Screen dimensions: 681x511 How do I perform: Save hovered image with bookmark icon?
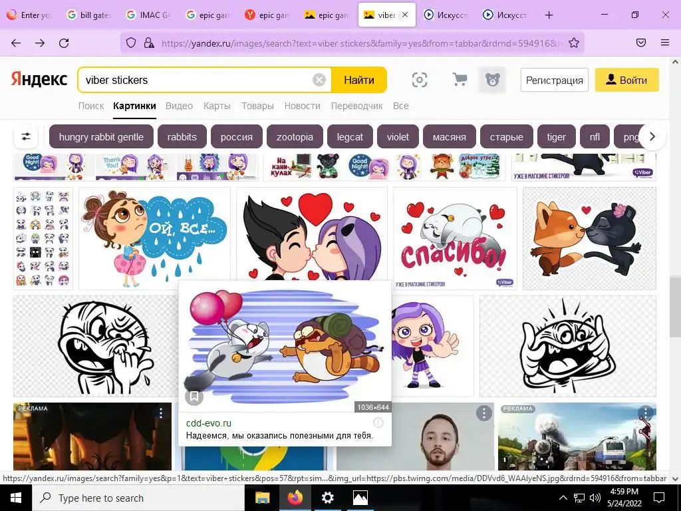(194, 397)
